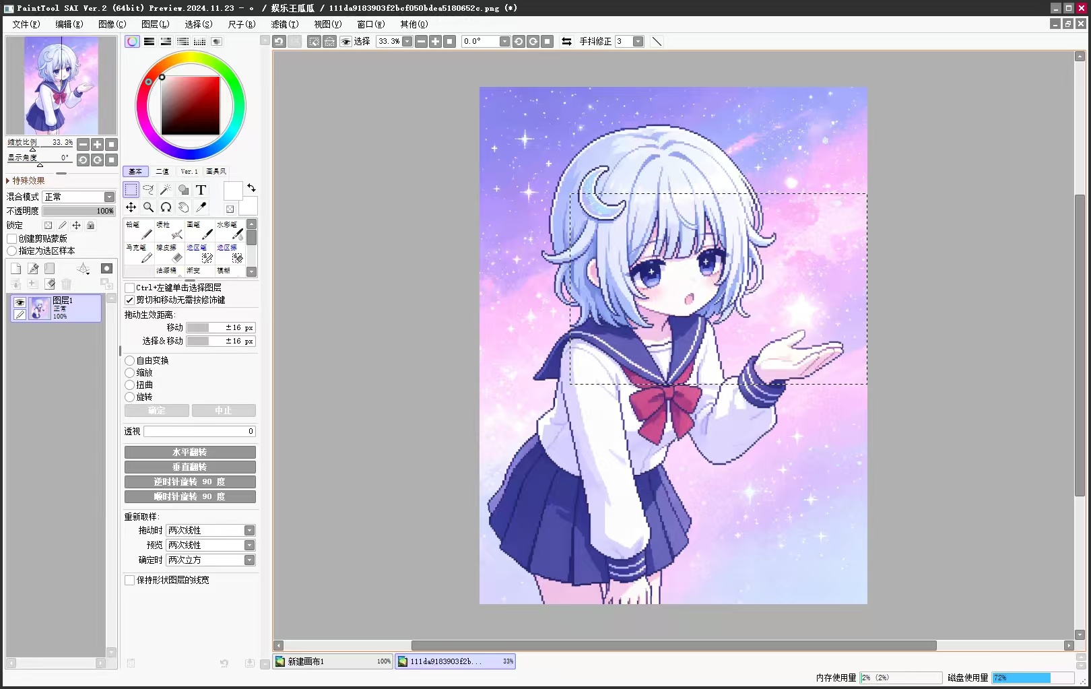Viewport: 1091px width, 689px height.
Task: Select 自由变换 radio button
Action: click(x=130, y=360)
